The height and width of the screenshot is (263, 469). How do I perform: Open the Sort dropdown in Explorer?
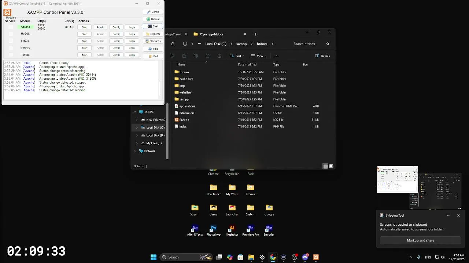(x=237, y=56)
